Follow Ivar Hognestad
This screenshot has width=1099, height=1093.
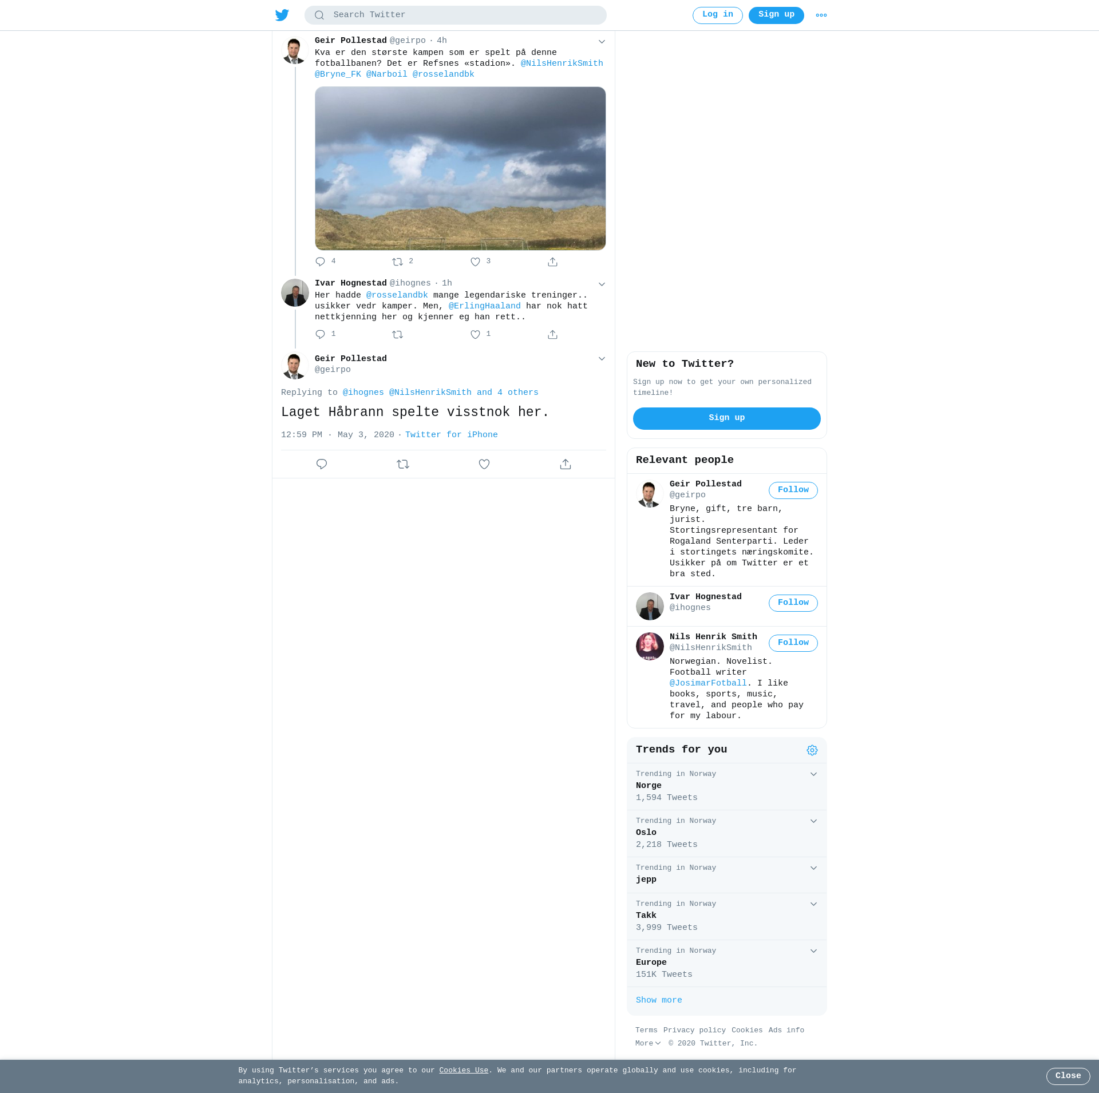793,603
